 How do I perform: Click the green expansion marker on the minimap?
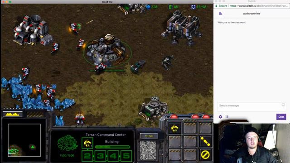(33, 147)
